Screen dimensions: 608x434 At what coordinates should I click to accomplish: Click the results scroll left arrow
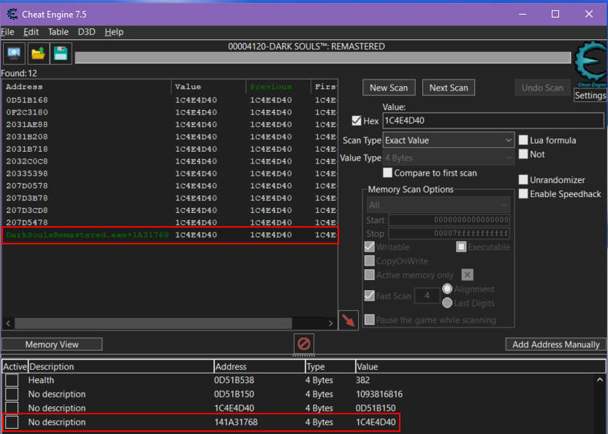[8, 323]
